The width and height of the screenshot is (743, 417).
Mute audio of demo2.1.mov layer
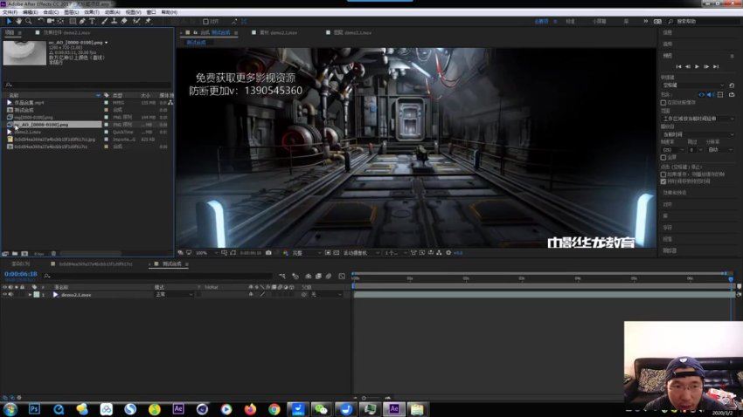coord(10,295)
